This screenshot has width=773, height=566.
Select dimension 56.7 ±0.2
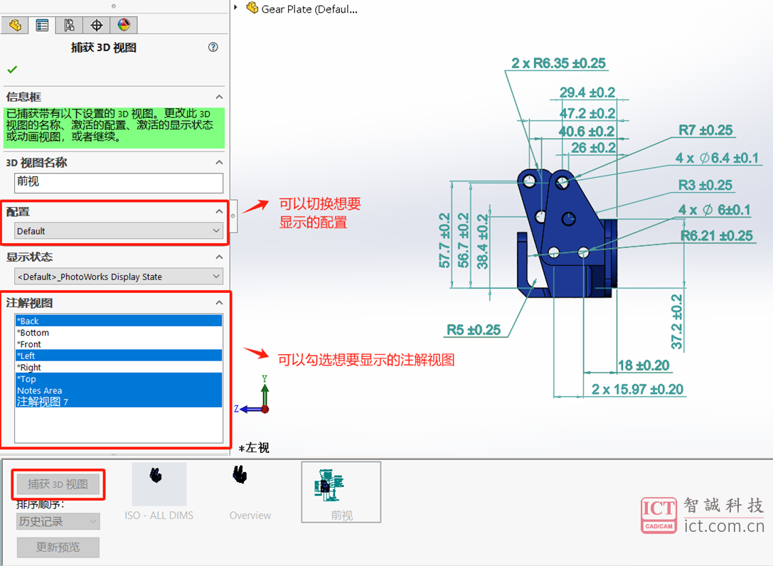pyautogui.click(x=463, y=240)
